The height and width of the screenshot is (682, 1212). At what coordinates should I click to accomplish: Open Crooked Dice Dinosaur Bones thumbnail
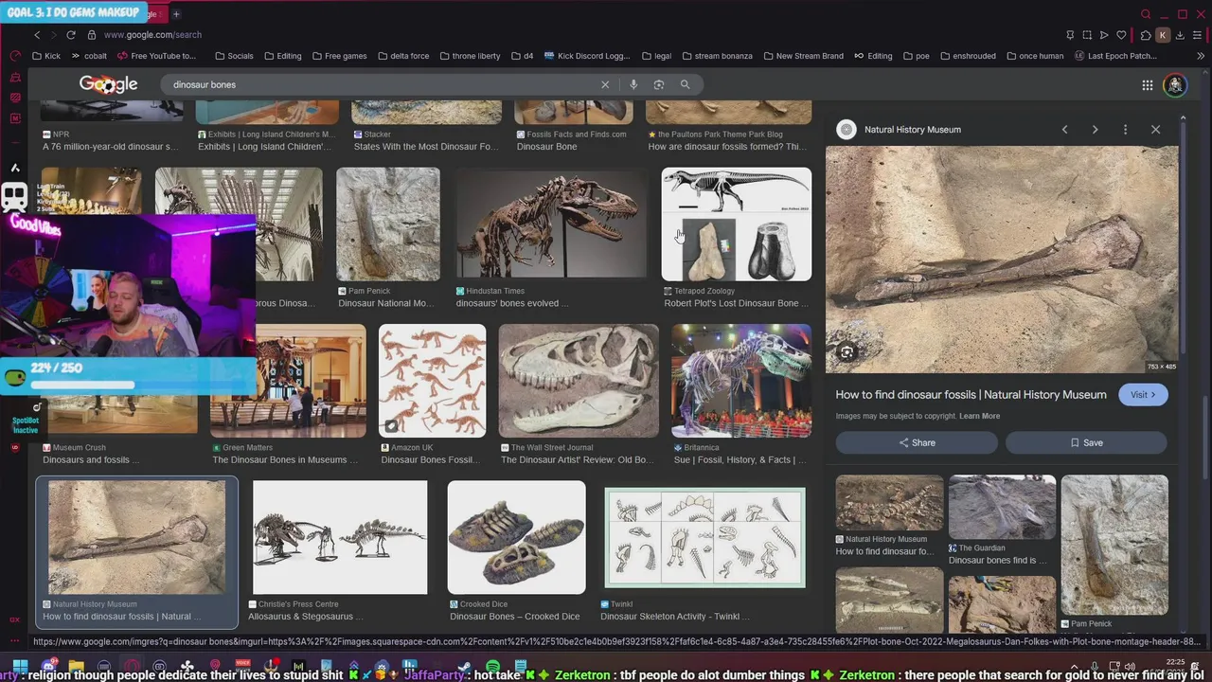[x=516, y=537]
